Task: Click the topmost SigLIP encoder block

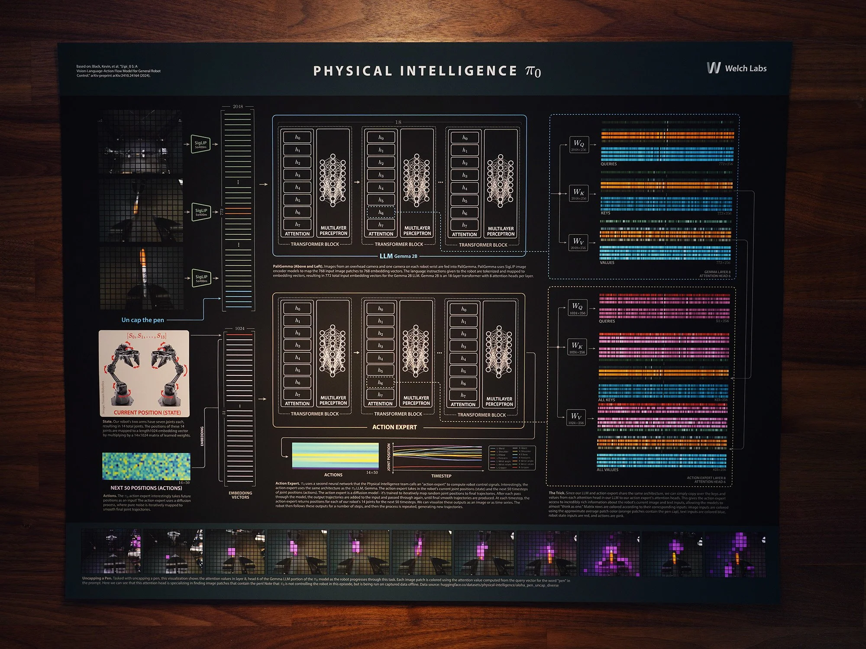Action: [200, 144]
